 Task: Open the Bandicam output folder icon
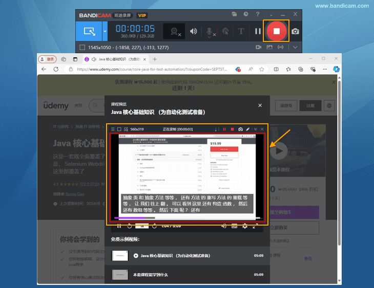click(234, 14)
